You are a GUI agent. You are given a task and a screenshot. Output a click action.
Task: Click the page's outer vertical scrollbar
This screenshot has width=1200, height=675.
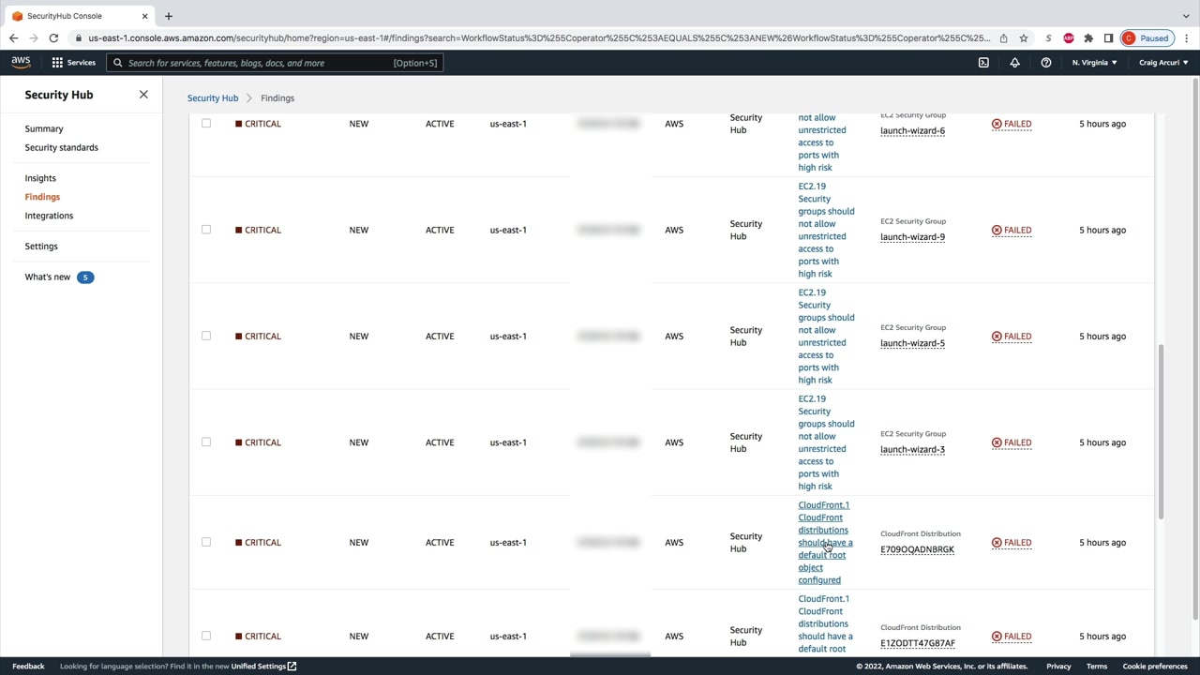click(x=1193, y=349)
